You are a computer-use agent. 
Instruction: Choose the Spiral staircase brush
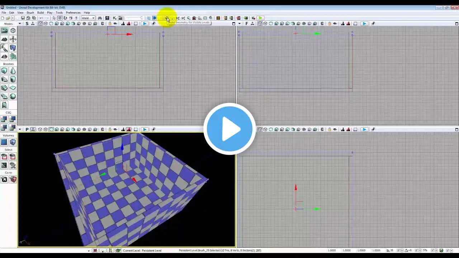coord(4,96)
